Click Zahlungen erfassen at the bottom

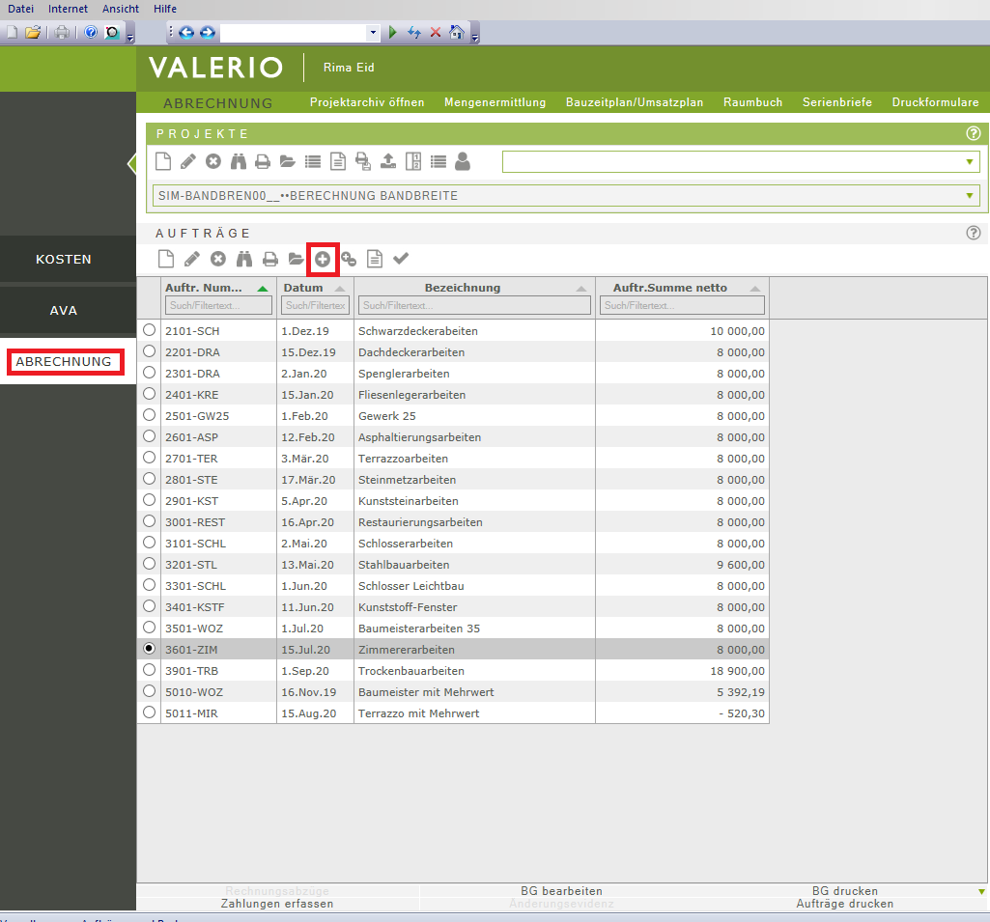pyautogui.click(x=277, y=904)
